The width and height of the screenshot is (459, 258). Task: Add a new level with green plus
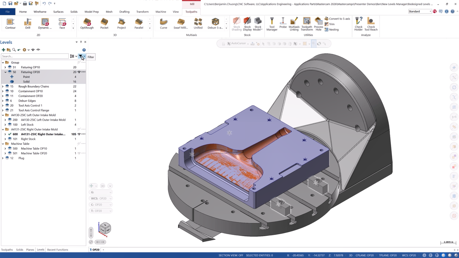tap(3, 50)
